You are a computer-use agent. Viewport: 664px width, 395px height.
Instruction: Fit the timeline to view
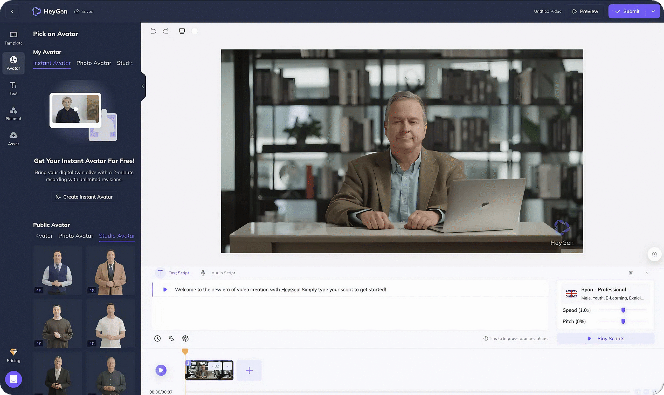coord(654,392)
